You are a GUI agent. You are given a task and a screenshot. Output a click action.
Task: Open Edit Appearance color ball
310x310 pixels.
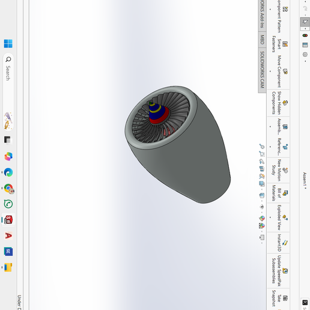(262, 218)
